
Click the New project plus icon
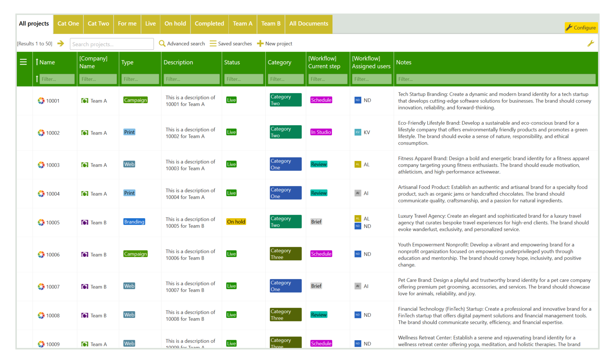click(x=260, y=44)
